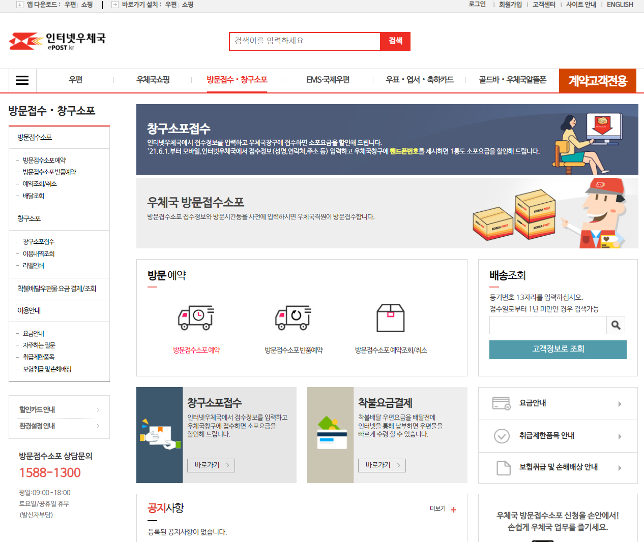Open the 요금안내 panel via its chevron
The height and width of the screenshot is (542, 644).
point(620,403)
